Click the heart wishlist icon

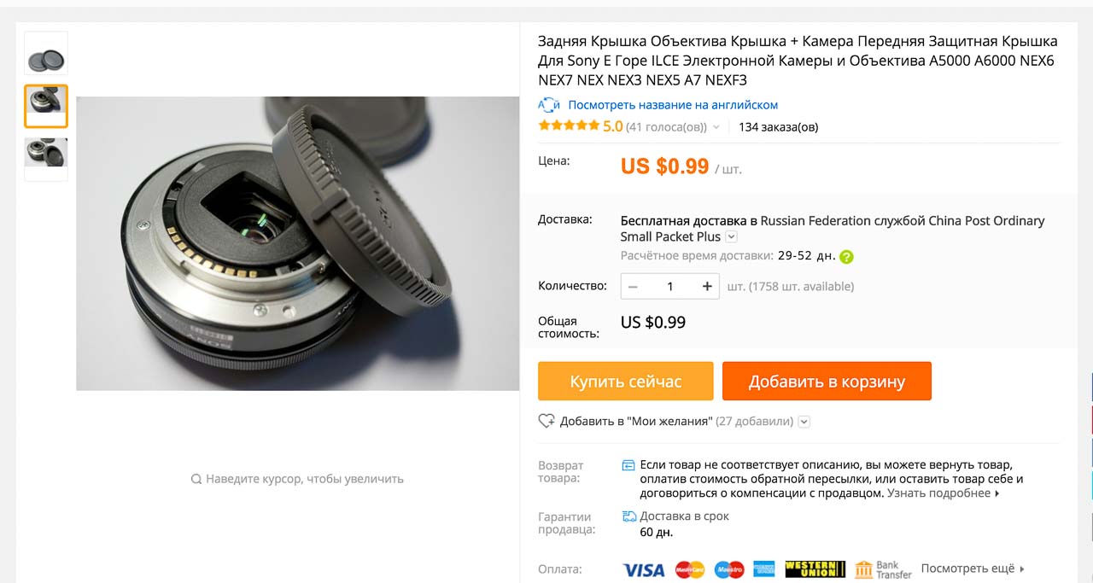pyautogui.click(x=546, y=421)
